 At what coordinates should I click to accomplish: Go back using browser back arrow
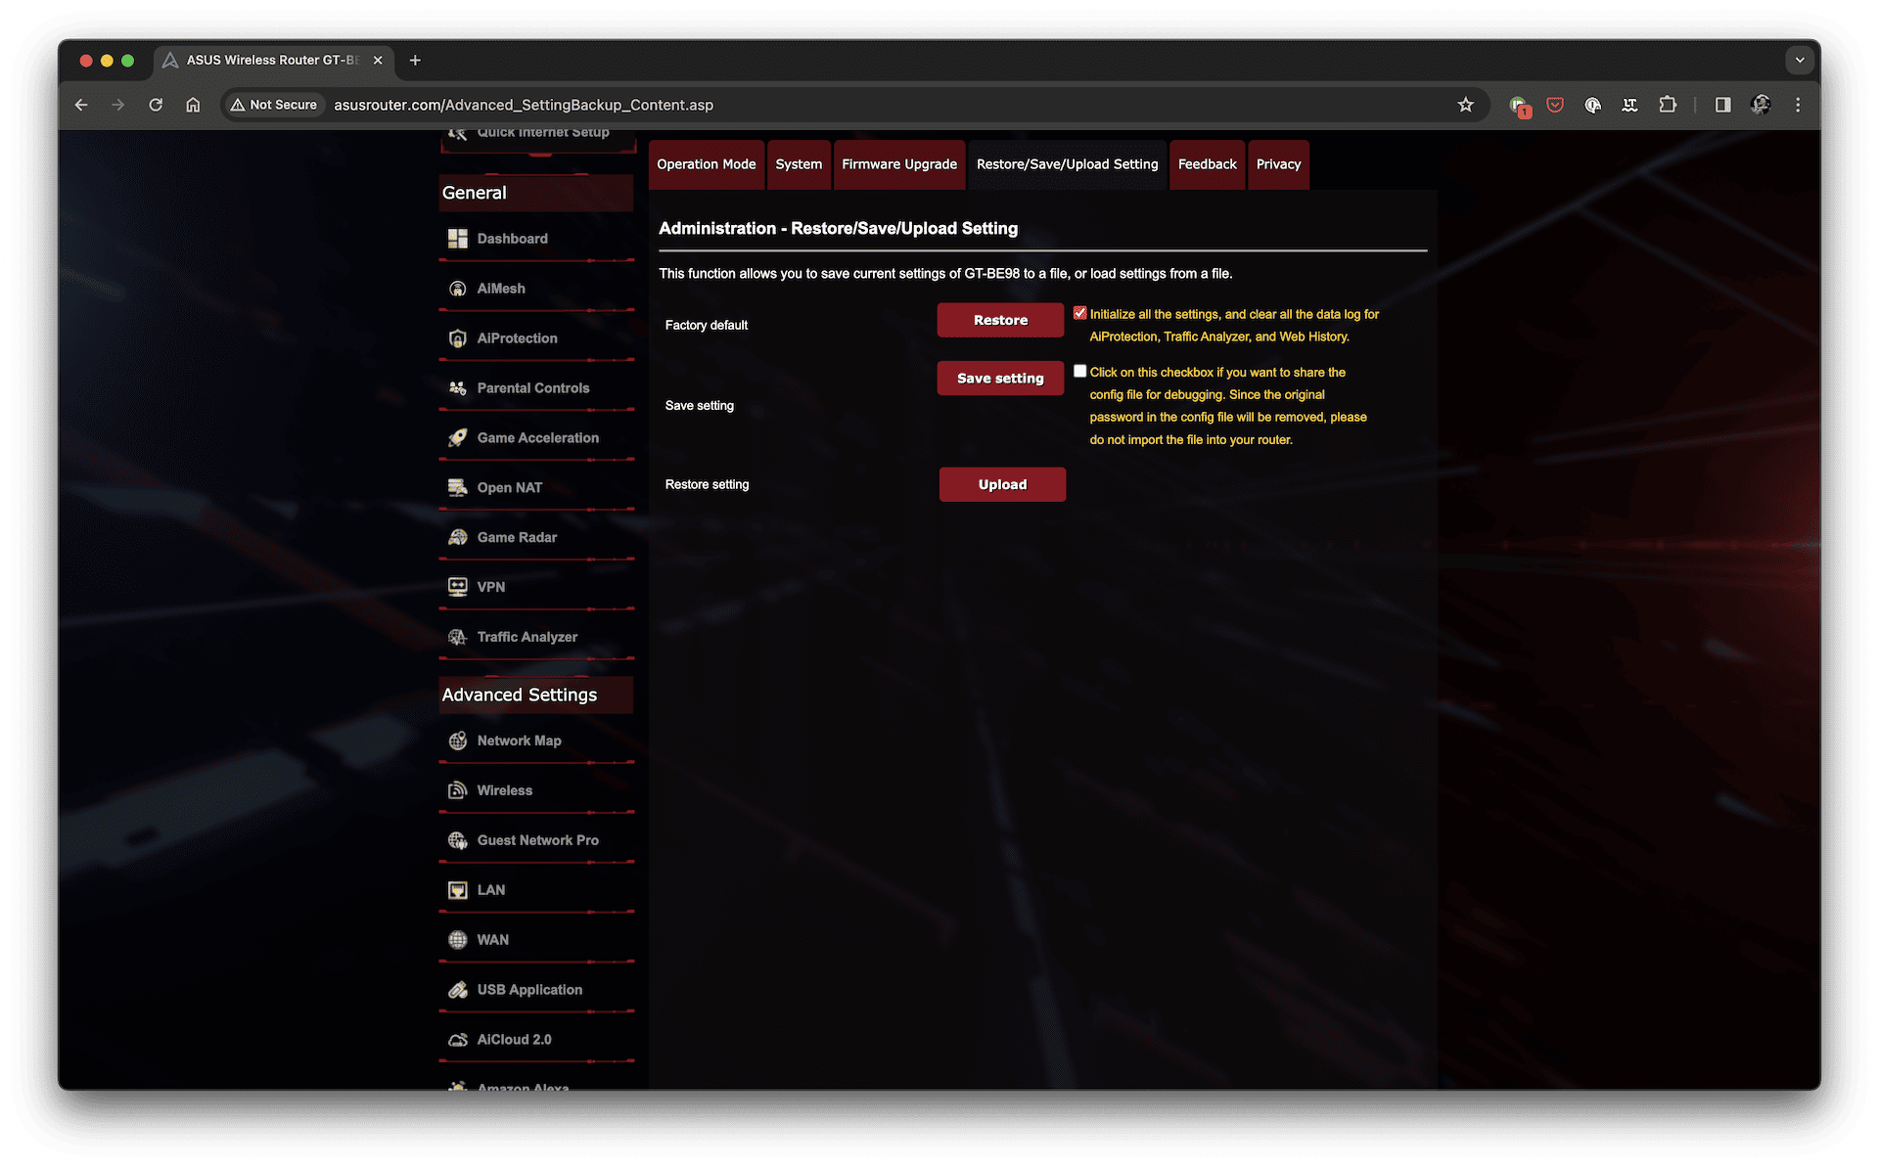click(x=81, y=105)
